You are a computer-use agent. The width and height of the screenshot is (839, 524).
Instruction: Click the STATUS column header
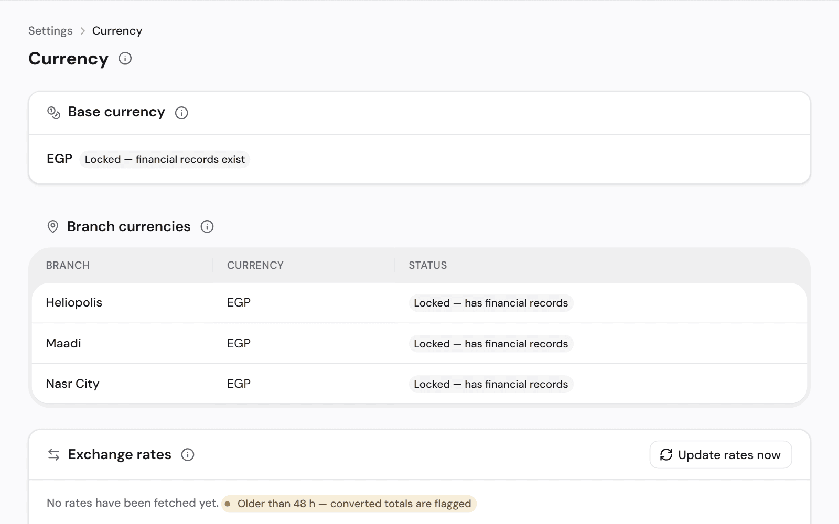pyautogui.click(x=428, y=265)
